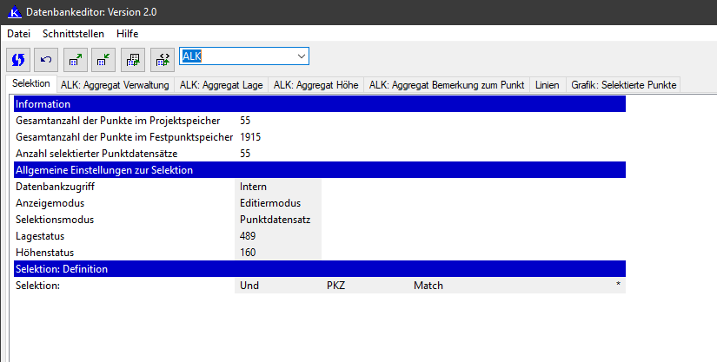Image resolution: width=717 pixels, height=362 pixels.
Task: Go to the Linien tab
Action: 548,85
